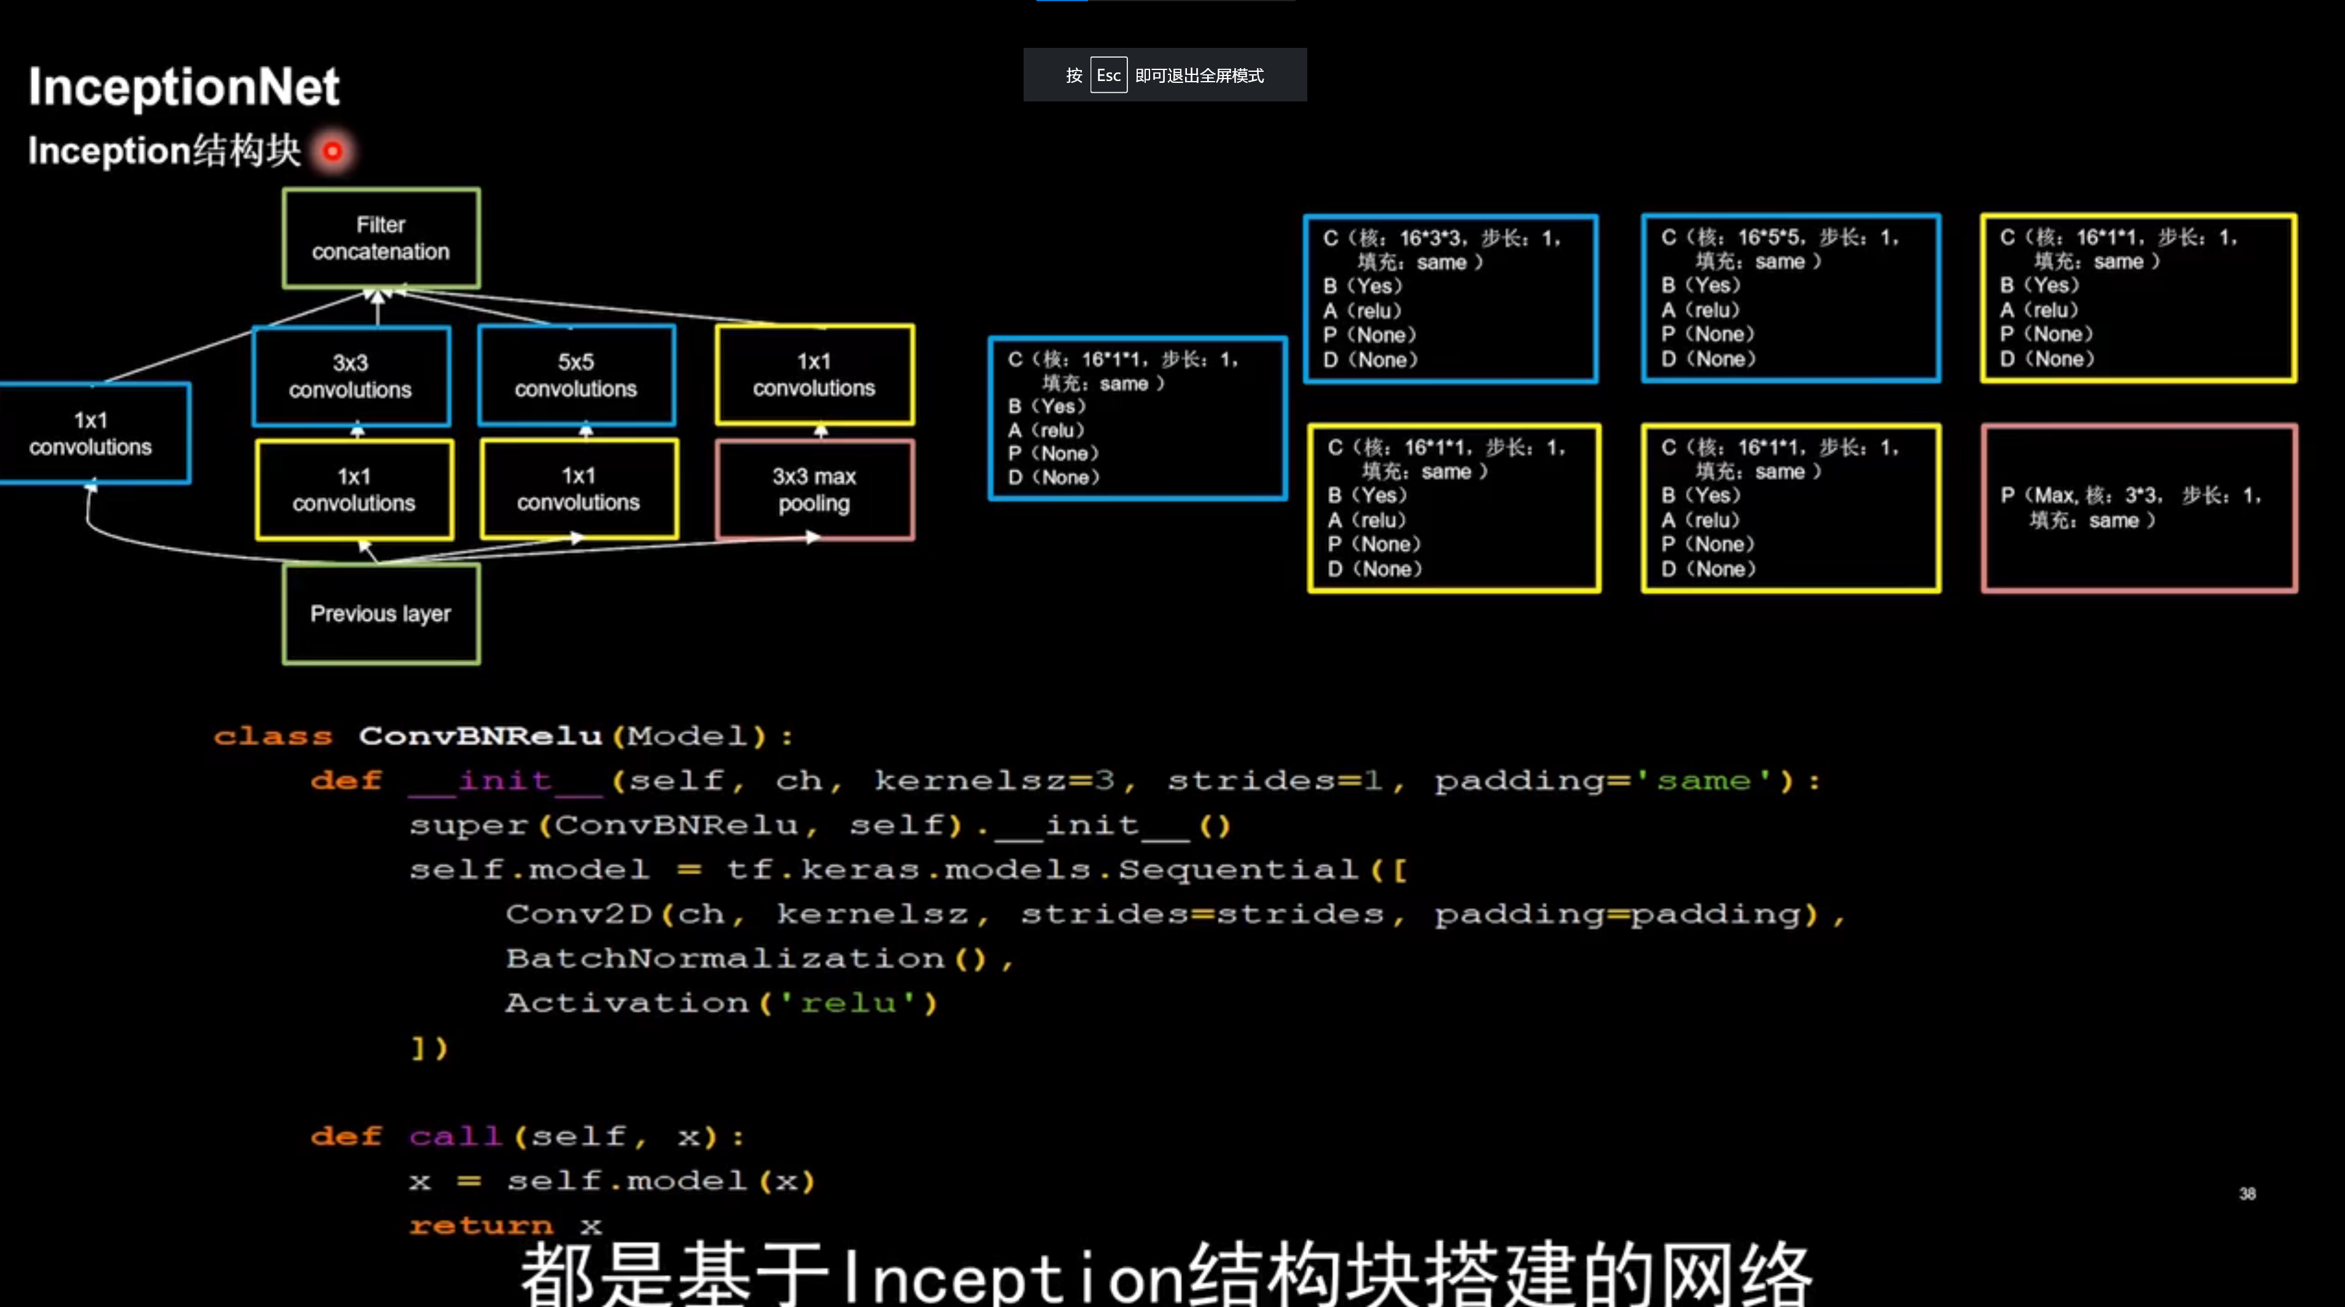
Task: Select the Filter concatenation box
Action: [379, 238]
